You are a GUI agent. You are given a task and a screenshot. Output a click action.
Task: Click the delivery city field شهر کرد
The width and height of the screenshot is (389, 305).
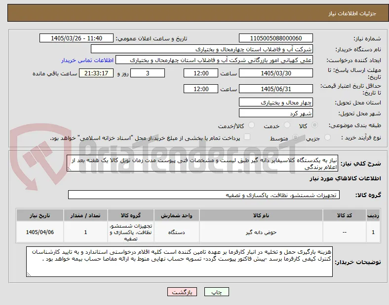[x=276, y=113]
